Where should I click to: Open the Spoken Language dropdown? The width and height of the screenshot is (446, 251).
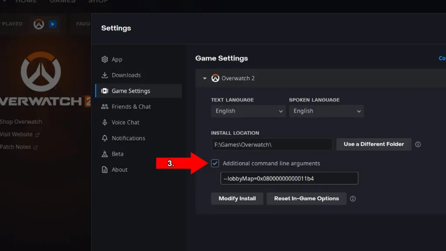pyautogui.click(x=326, y=111)
